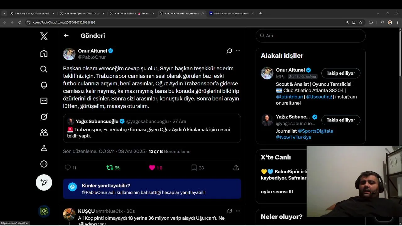Bookmark the post by Onur Altunel
The image size is (402, 226).
pyautogui.click(x=194, y=168)
